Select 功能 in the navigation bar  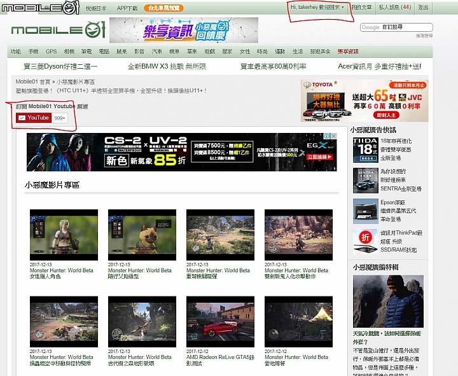(x=15, y=52)
